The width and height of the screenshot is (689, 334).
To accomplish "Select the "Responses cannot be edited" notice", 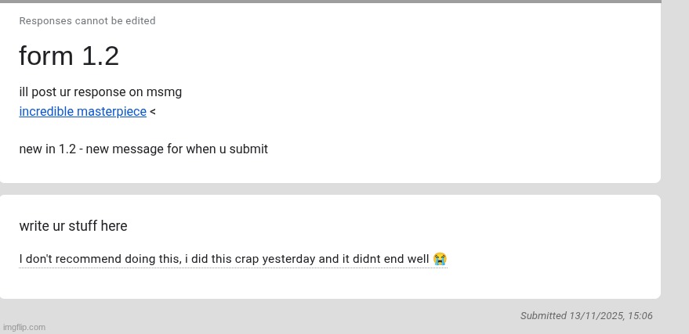I will (x=87, y=21).
